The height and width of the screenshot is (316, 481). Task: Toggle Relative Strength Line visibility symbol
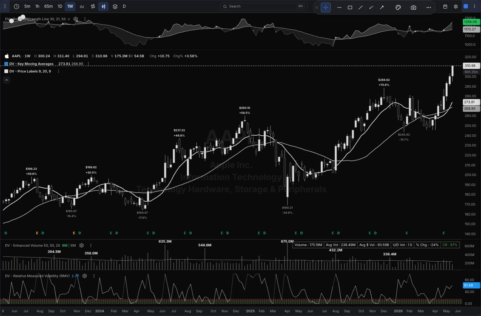coord(69,19)
